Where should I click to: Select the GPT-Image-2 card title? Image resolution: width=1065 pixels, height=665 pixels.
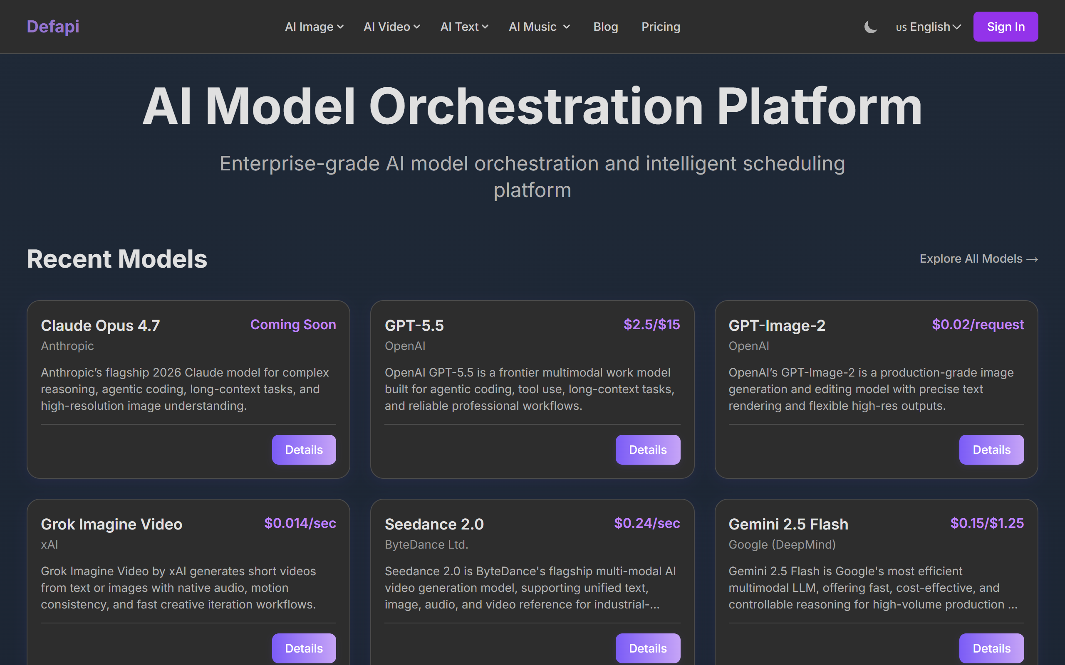(x=777, y=325)
